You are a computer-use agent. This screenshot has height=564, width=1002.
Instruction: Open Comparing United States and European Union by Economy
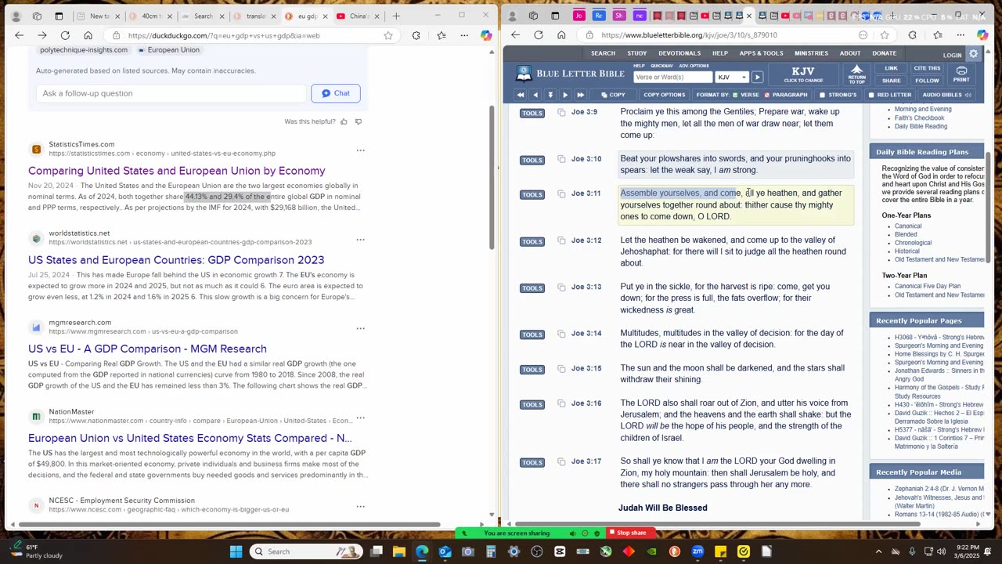(177, 171)
